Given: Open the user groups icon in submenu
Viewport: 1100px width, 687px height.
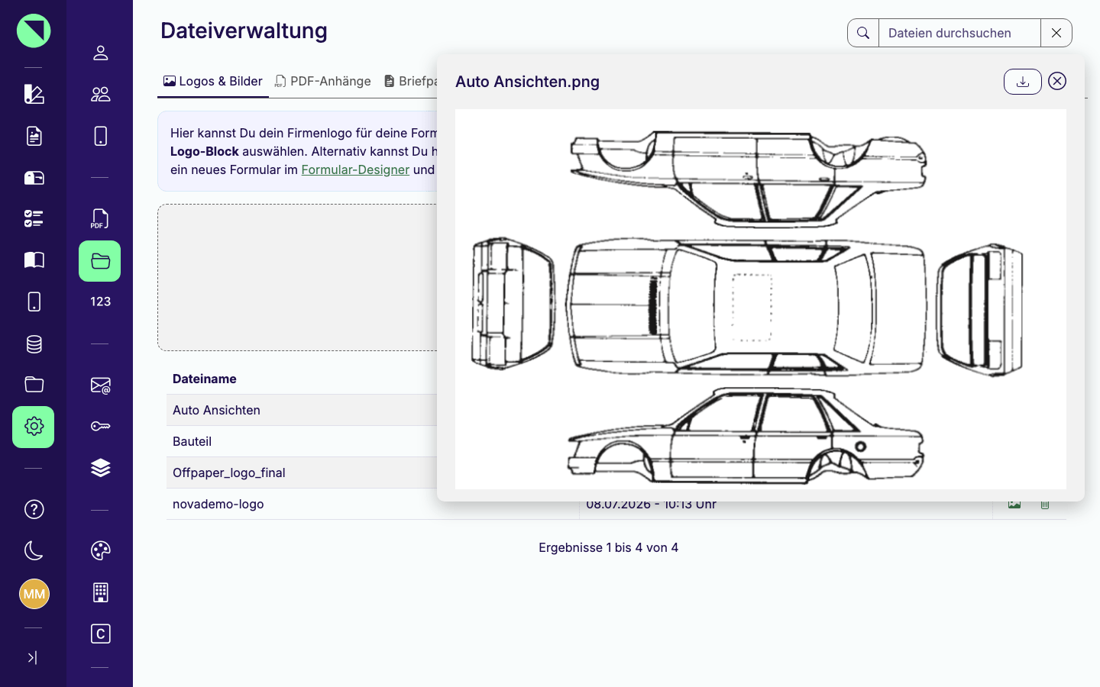Looking at the screenshot, I should [x=100, y=94].
